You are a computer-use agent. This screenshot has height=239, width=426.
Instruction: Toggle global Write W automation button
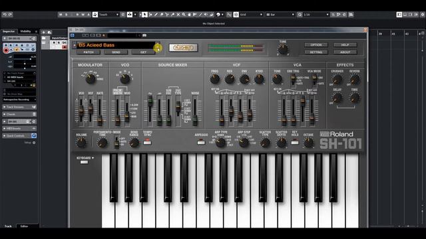pyautogui.click(x=83, y=15)
